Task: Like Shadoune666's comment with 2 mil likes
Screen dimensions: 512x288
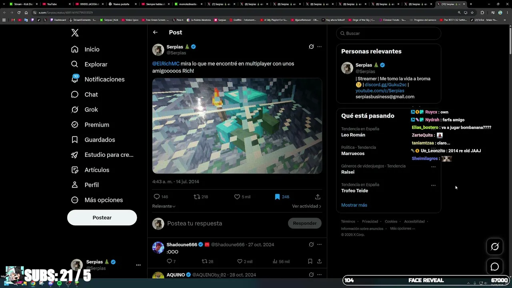Action: 245,262
